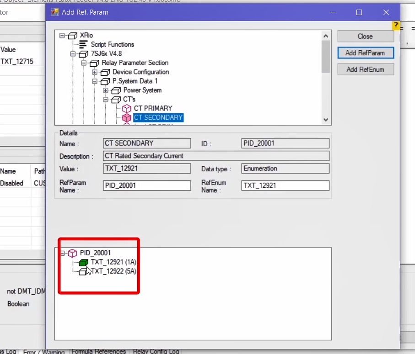Click the yellow help question mark icon
The width and height of the screenshot is (415, 354).
[396, 26]
